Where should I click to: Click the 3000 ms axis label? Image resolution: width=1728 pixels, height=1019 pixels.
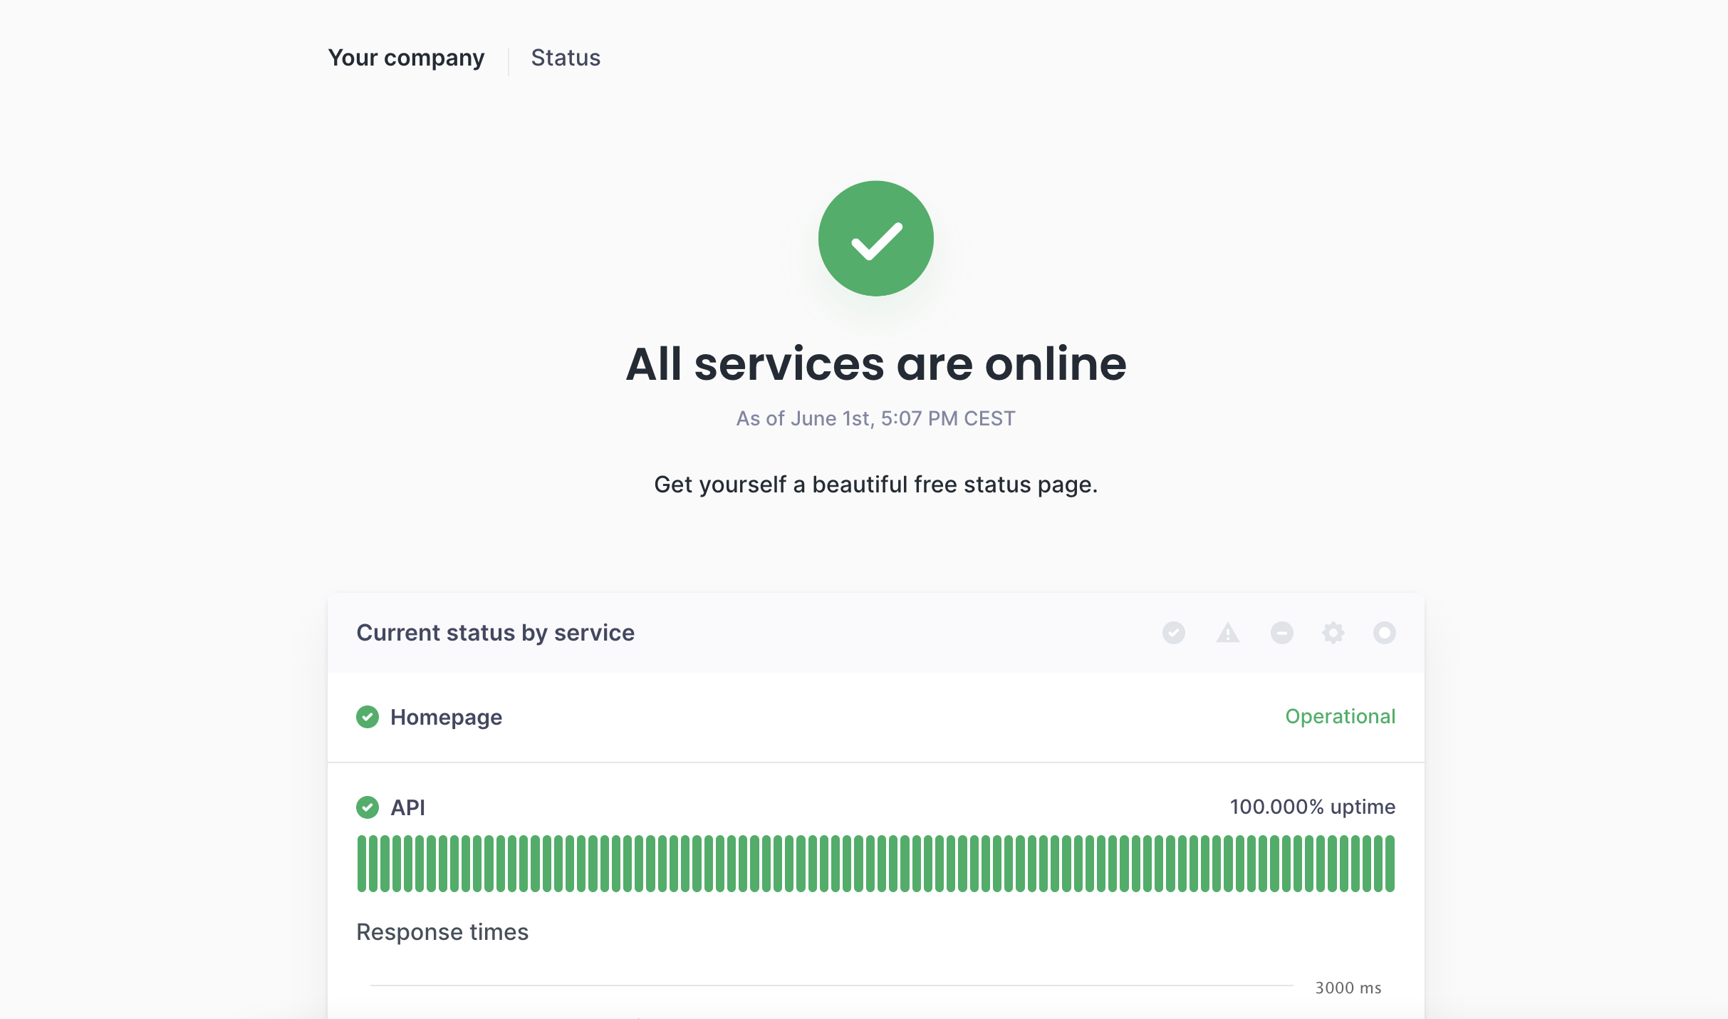tap(1348, 988)
